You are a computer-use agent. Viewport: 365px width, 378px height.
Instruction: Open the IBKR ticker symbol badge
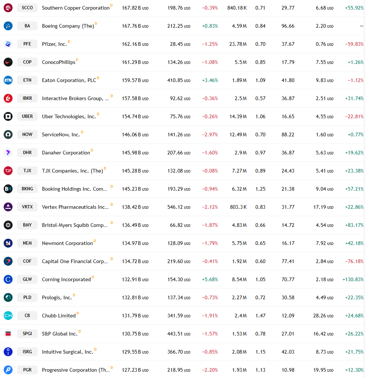pos(27,98)
